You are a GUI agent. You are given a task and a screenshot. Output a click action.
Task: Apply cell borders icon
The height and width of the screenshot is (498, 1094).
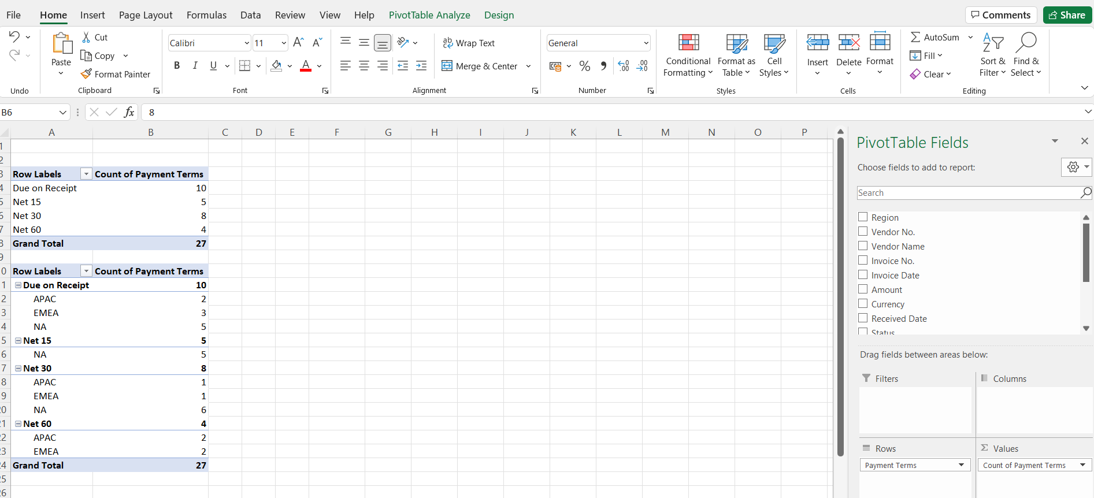(x=244, y=66)
